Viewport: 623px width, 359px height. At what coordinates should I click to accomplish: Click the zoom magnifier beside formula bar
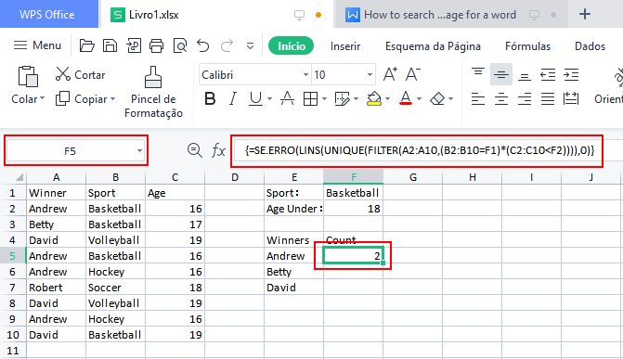coord(194,150)
